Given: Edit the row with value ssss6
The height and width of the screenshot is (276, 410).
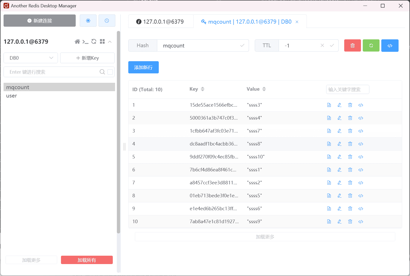Looking at the screenshot, I should (339, 209).
